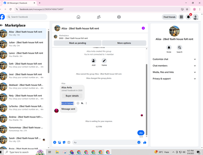Screen dimensions: 203x155
Task: Open the Groups icon in top navigation
Action: click(119, 17)
